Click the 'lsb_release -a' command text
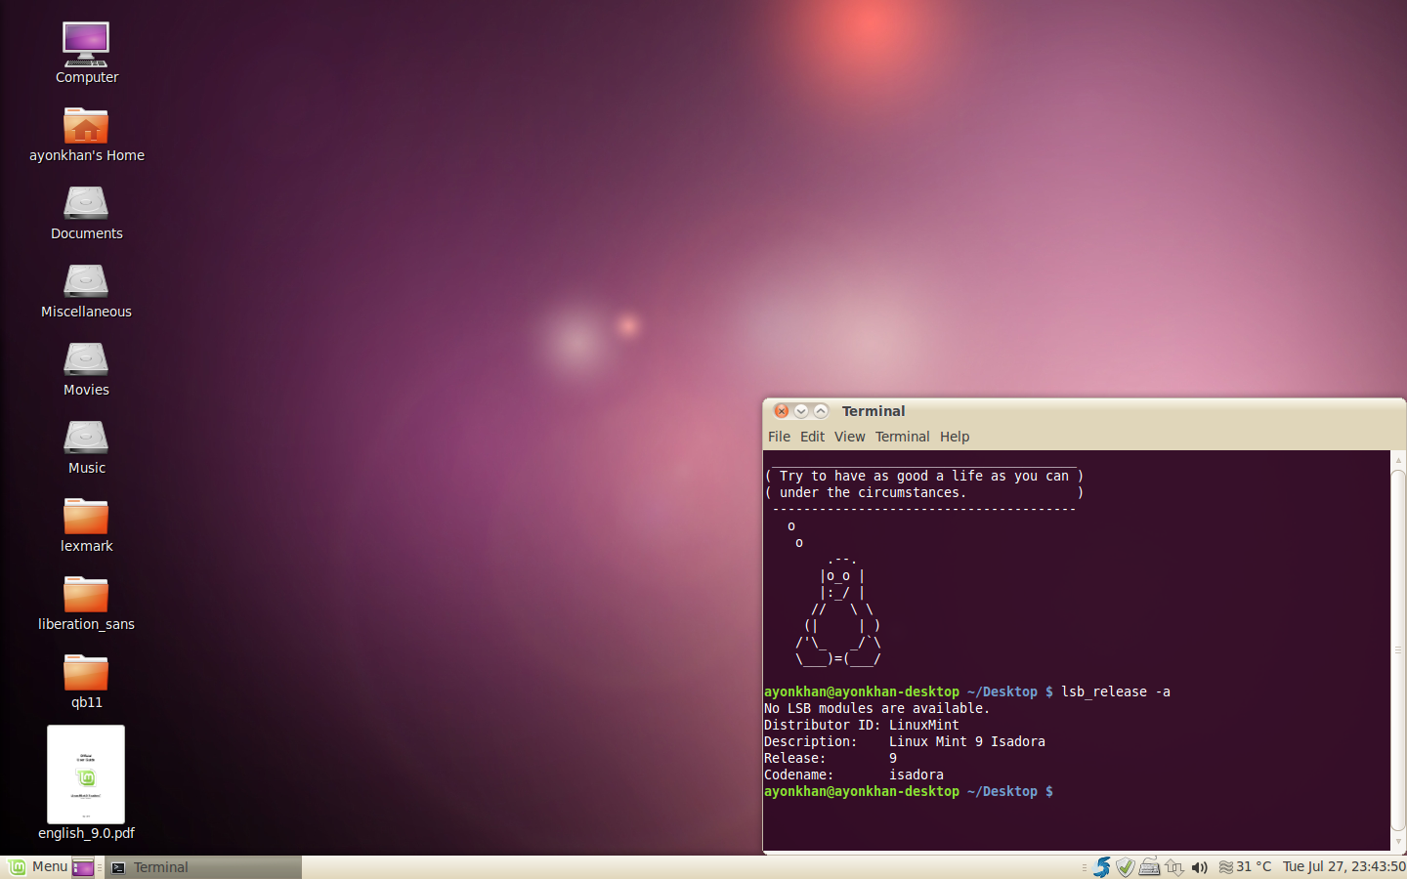 1116,691
